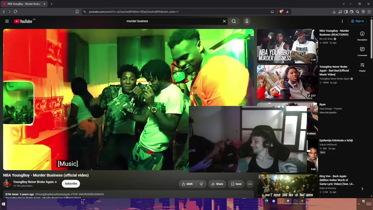The width and height of the screenshot is (373, 210).
Task: View site information in the address bar
Action: point(85,12)
